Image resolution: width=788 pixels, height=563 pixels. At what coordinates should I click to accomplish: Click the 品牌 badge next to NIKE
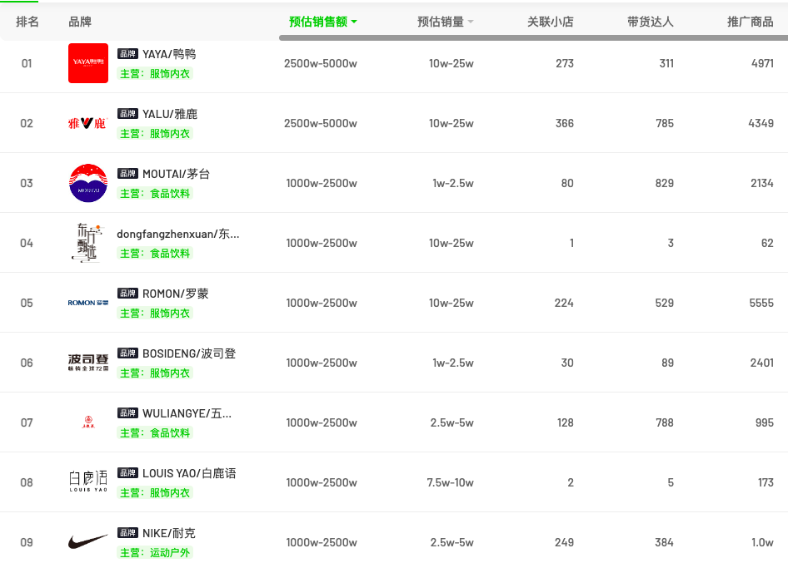coord(127,533)
